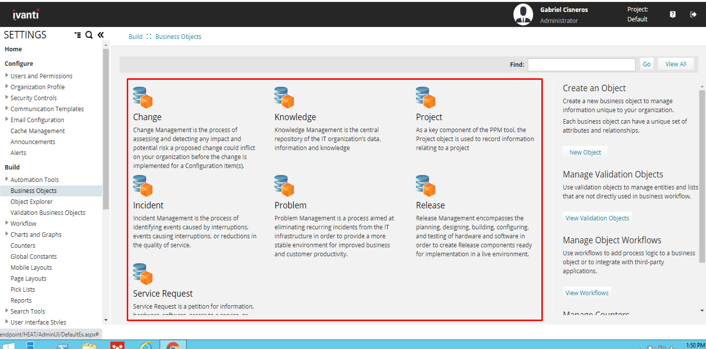Expand the Users and Permissions tree node
Image resolution: width=706 pixels, height=349 pixels.
point(7,76)
